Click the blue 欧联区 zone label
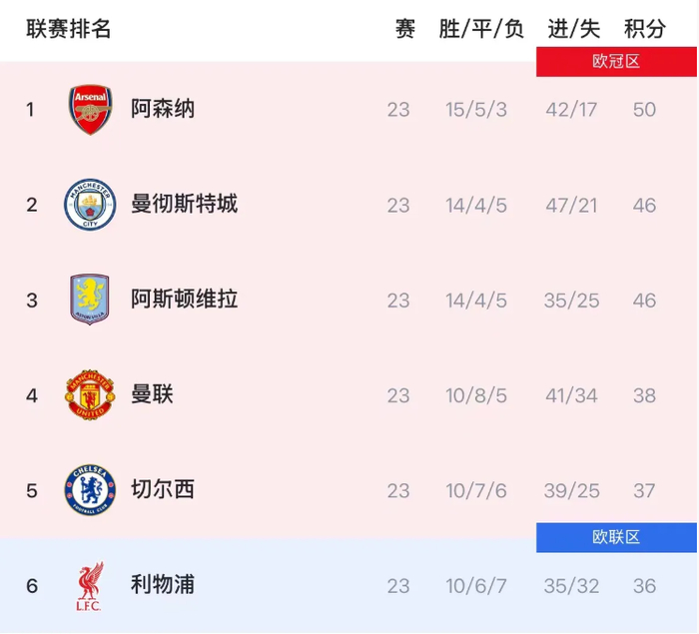699x634 pixels. [616, 537]
